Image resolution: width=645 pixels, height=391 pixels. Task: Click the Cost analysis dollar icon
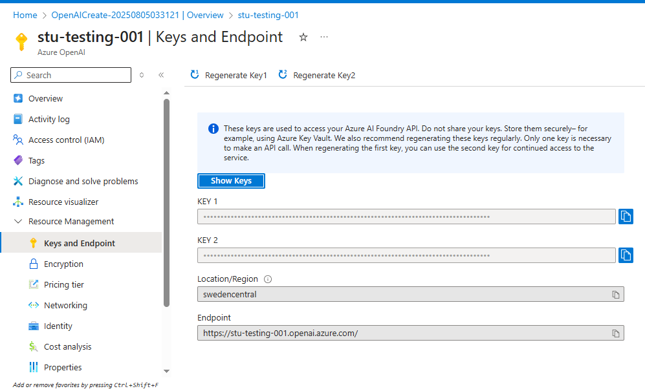point(34,346)
